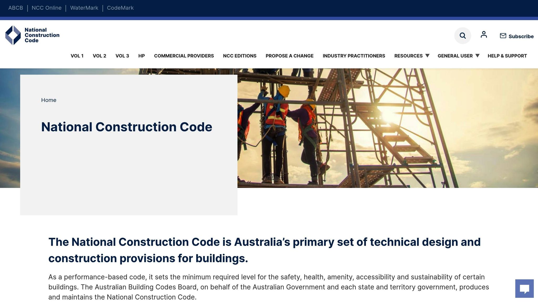Expand the General User dropdown arrow
The height and width of the screenshot is (302, 538).
[477, 56]
